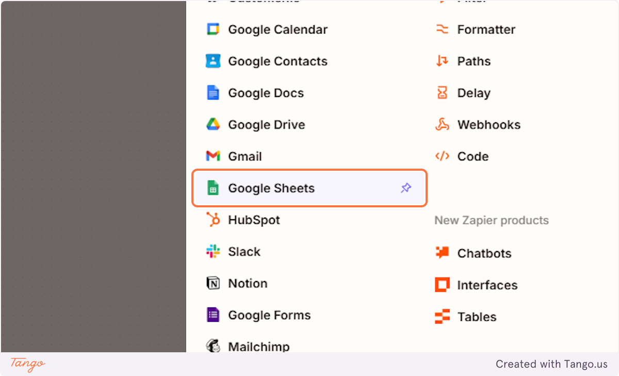Viewport: 619px width, 376px height.
Task: Pick the Webhooks tool label
Action: (488, 124)
